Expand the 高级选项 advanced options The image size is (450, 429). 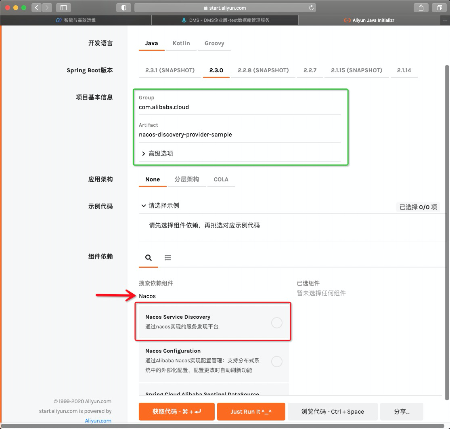157,154
